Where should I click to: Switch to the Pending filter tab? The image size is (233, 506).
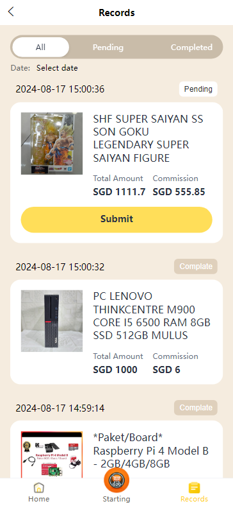[108, 47]
